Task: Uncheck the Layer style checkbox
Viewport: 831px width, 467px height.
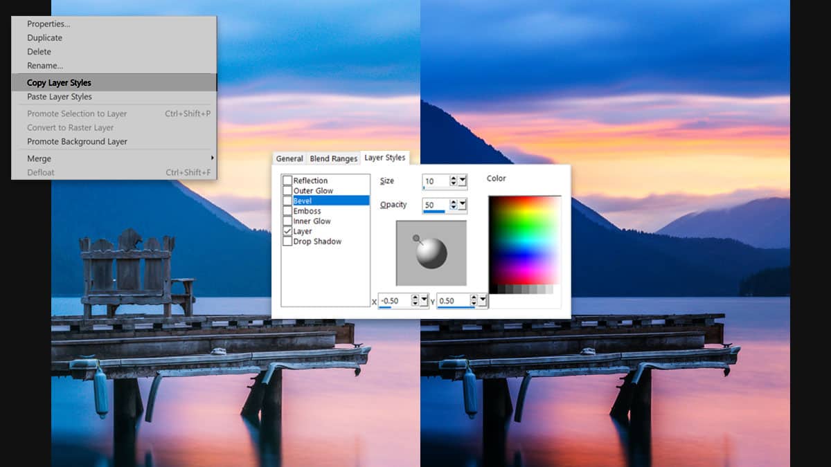Action: tap(287, 232)
